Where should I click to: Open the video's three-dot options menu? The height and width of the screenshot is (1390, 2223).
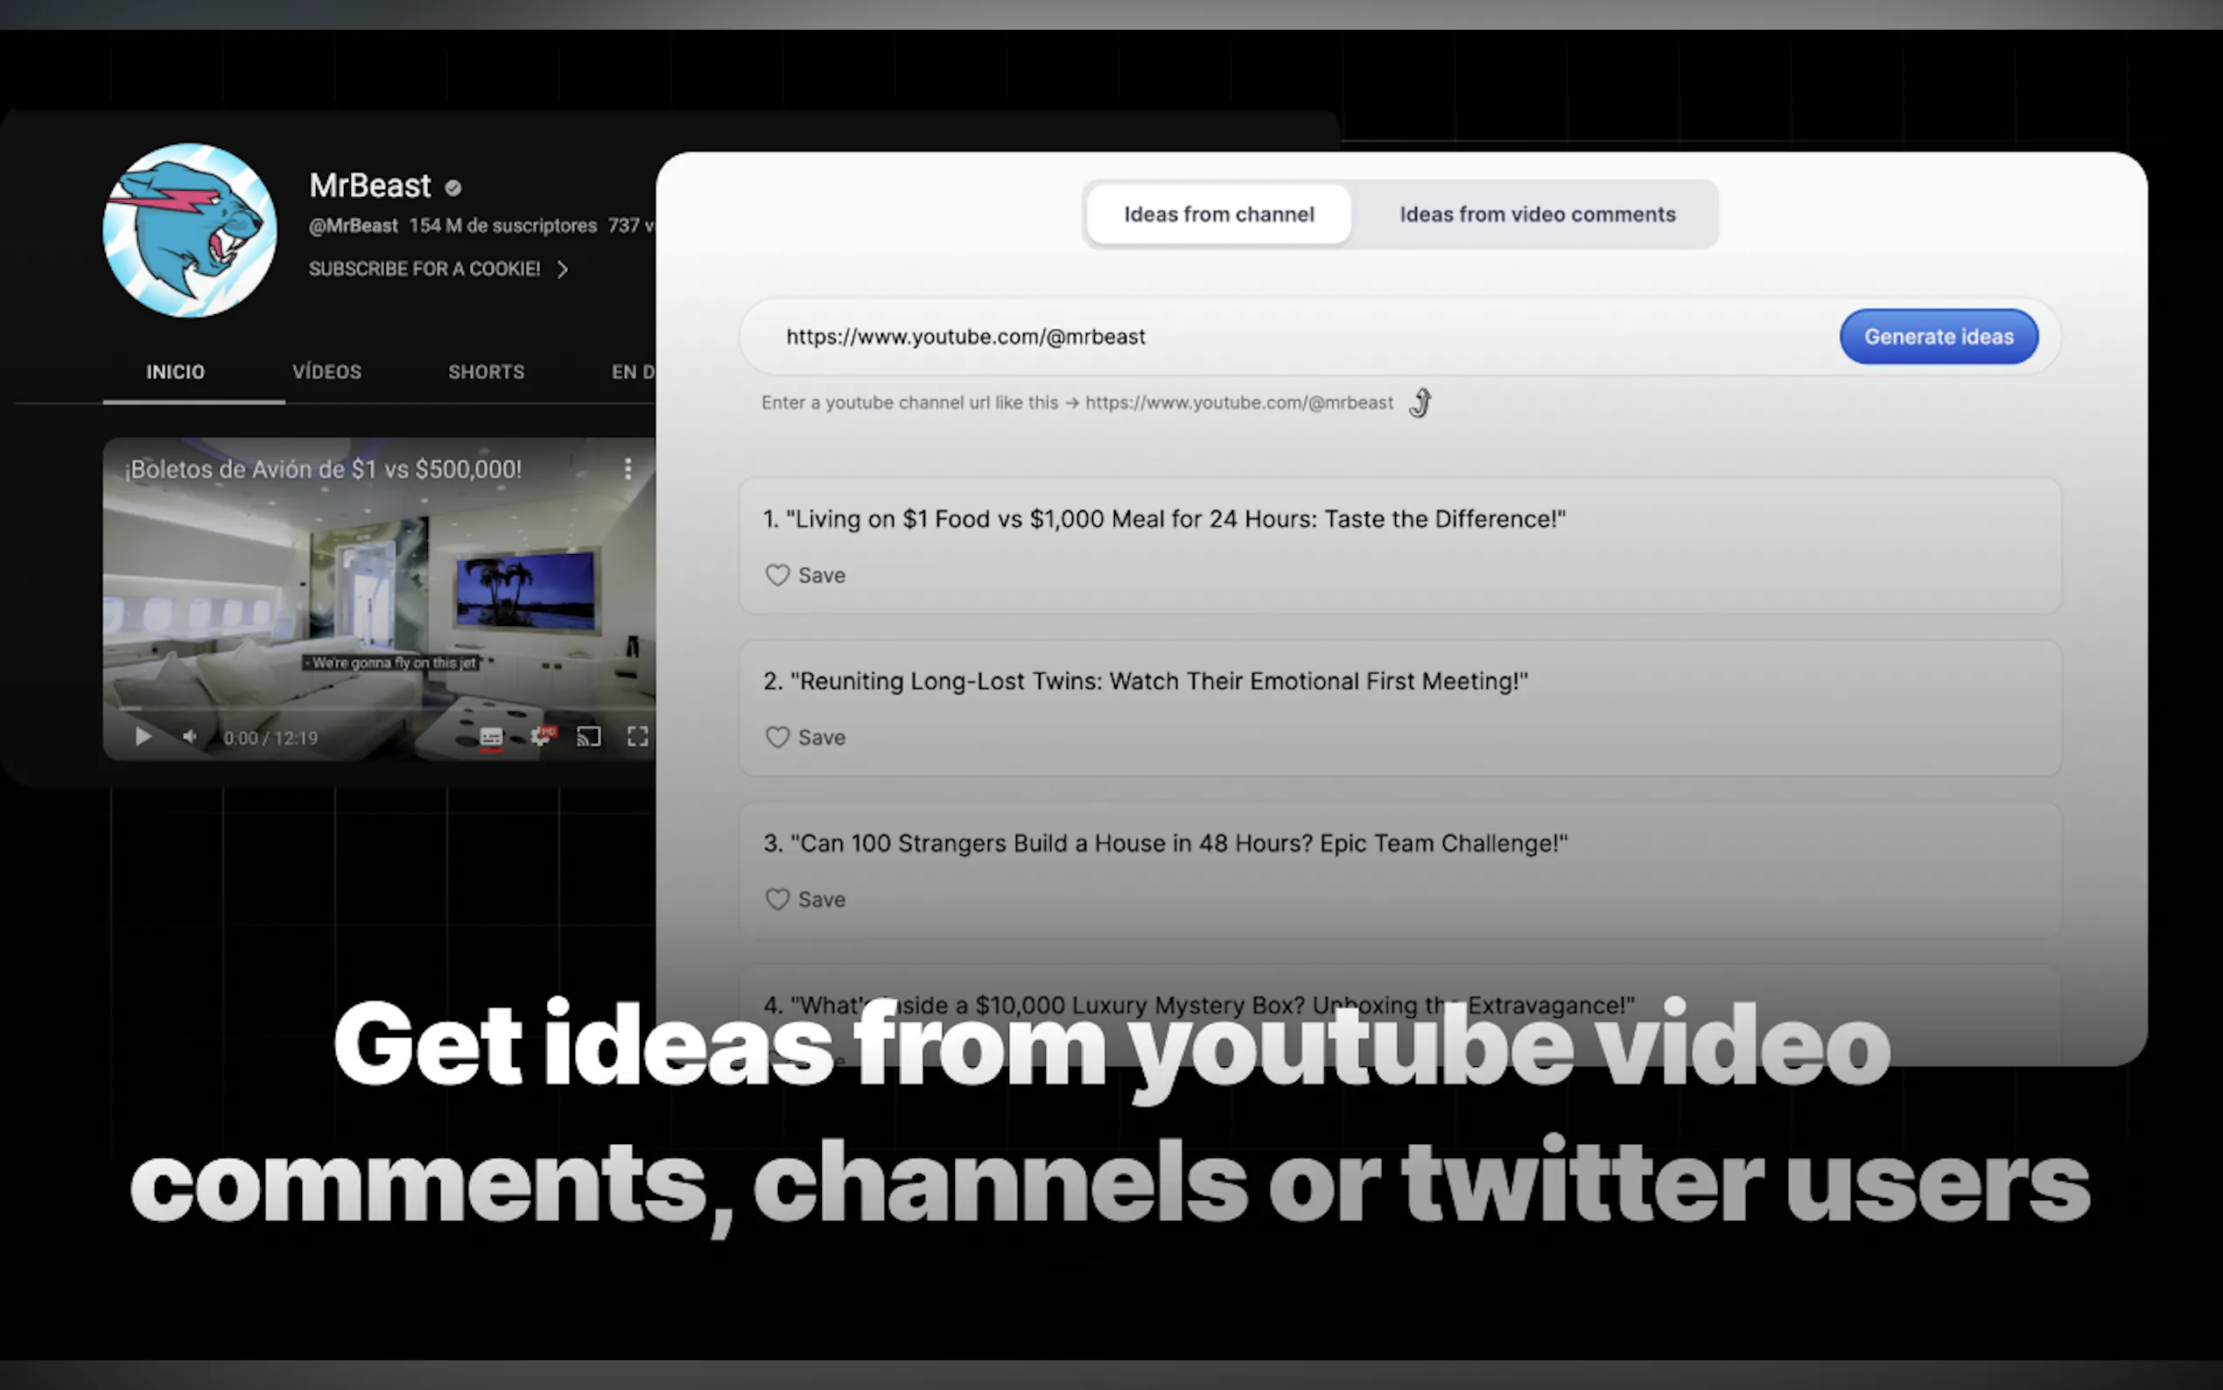pos(628,469)
